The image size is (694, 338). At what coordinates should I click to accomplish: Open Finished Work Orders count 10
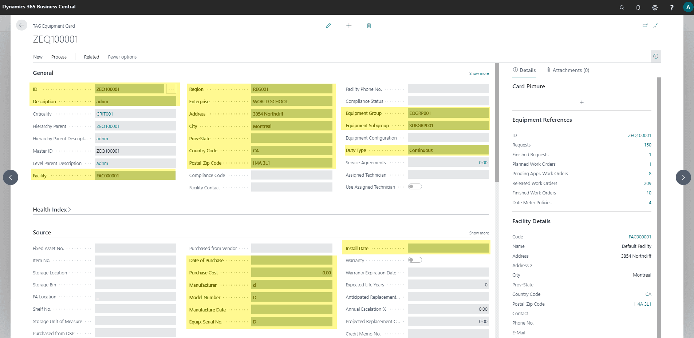649,193
